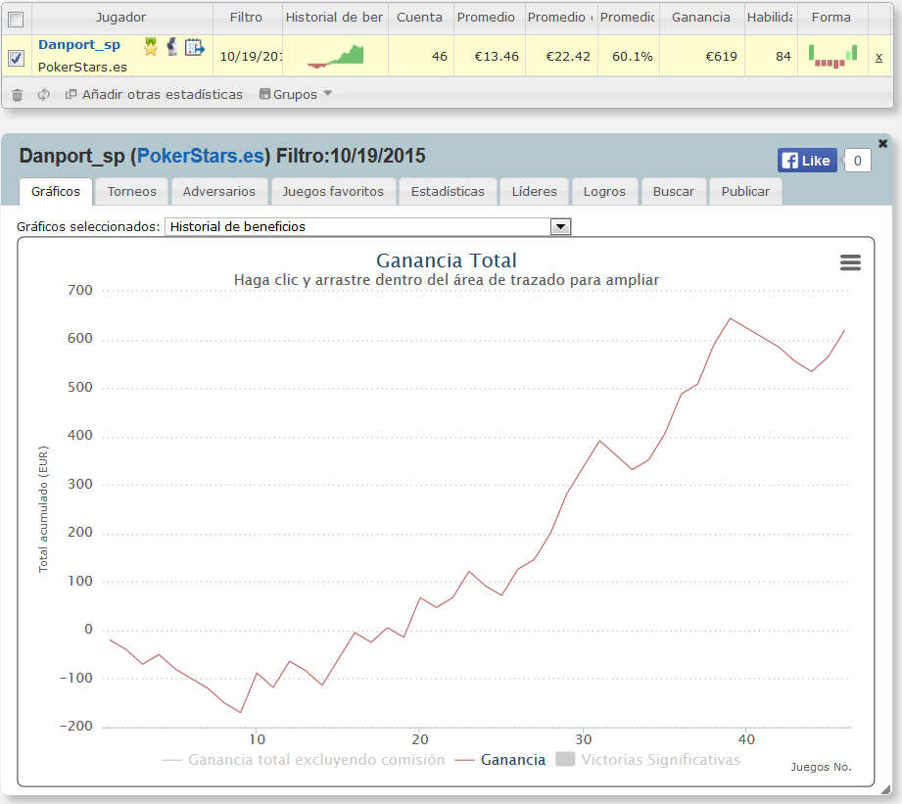Switch to the Juegos favoritos tab
The height and width of the screenshot is (804, 902).
(333, 192)
